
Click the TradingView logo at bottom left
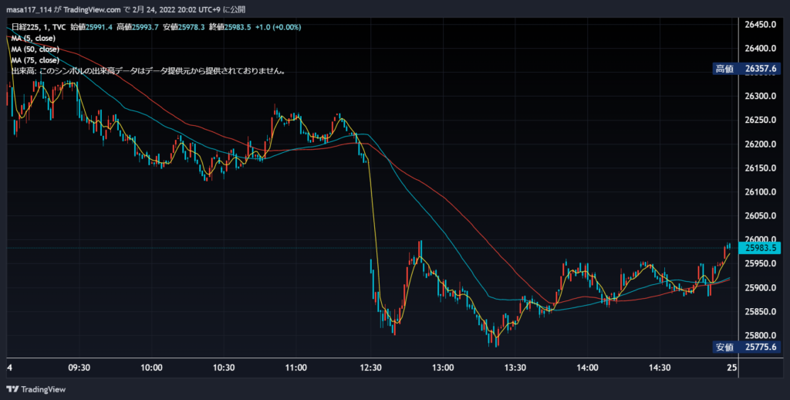coord(35,389)
